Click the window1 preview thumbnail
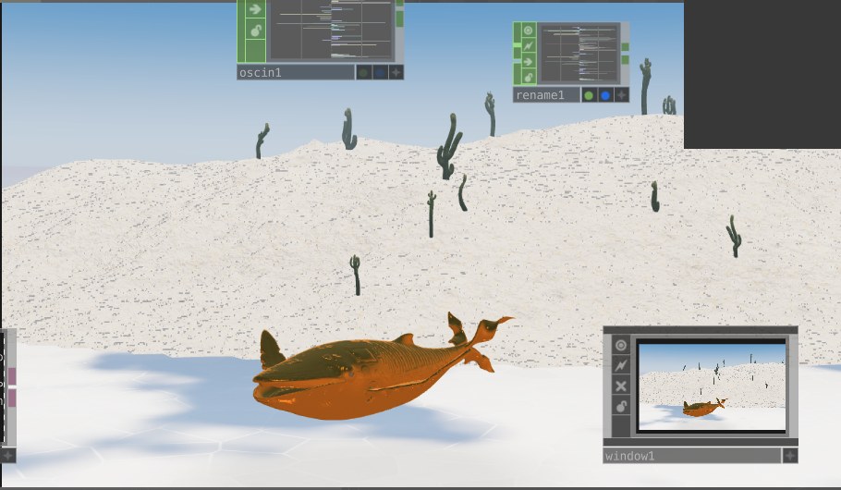 point(712,386)
